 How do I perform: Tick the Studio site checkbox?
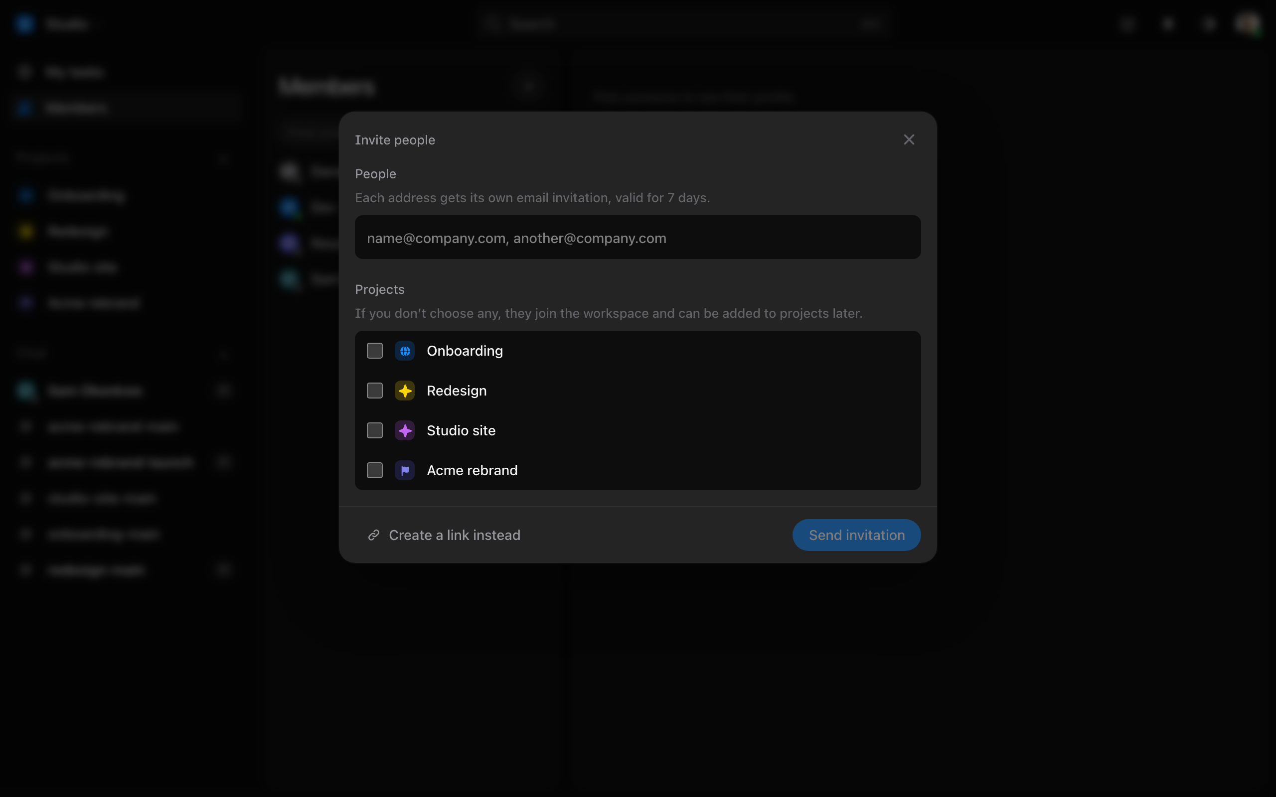pos(374,430)
